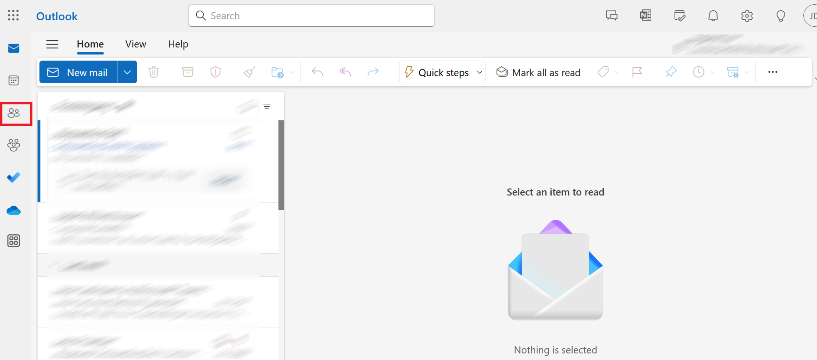Switch to the View tab
This screenshot has height=360, width=817.
click(136, 44)
